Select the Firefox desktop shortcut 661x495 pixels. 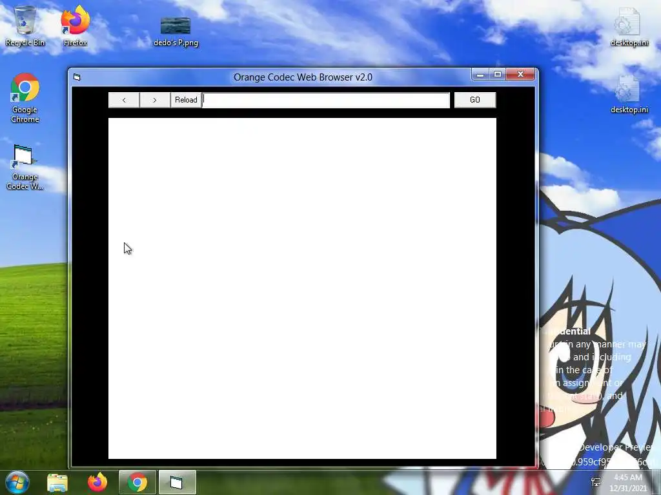(76, 26)
